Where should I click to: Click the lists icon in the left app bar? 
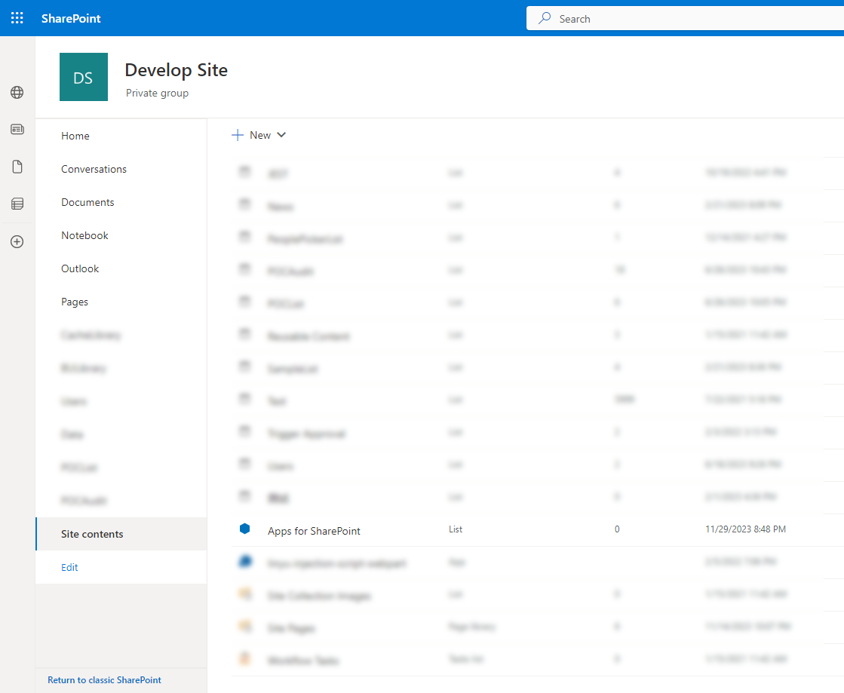(x=17, y=204)
